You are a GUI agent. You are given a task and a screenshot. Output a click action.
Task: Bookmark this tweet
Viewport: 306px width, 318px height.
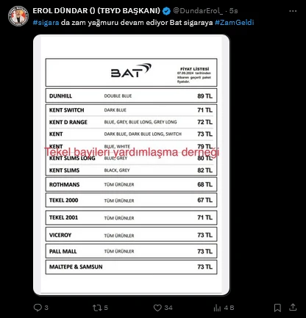coord(277,308)
